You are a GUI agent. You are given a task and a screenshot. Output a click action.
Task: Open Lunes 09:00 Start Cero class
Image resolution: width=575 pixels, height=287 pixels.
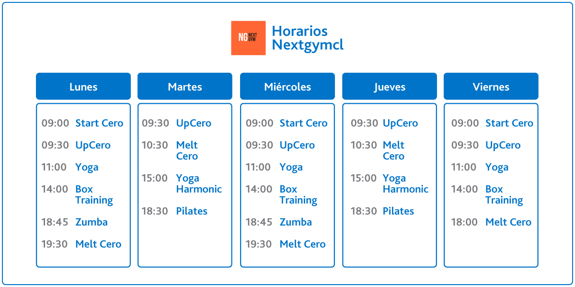click(x=99, y=123)
